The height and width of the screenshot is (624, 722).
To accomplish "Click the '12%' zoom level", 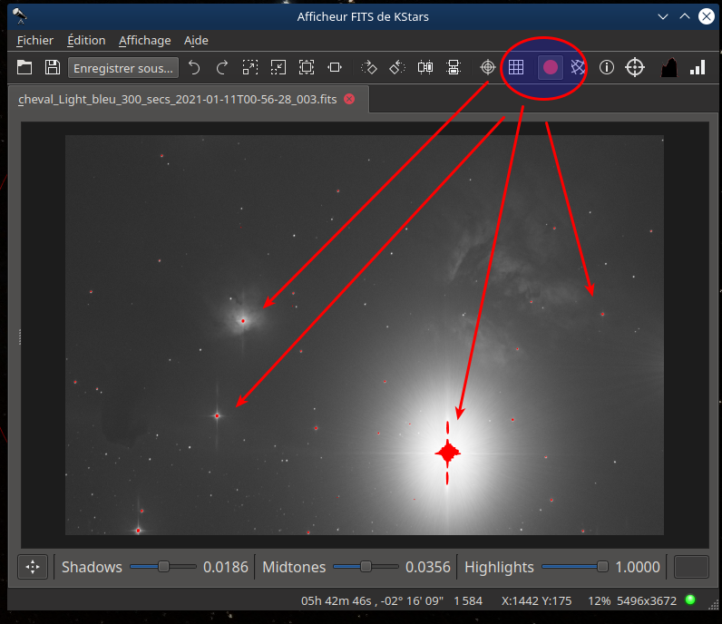I will (599, 601).
